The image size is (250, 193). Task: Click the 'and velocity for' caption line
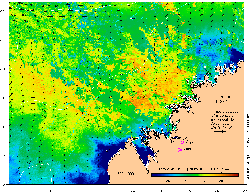click(222, 119)
